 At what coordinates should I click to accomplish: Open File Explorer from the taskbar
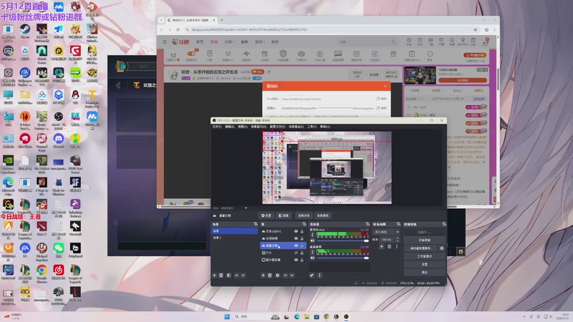coord(307,316)
